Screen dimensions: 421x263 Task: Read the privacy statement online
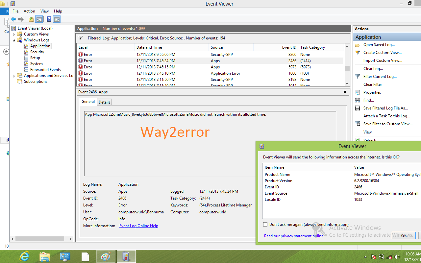point(294,236)
